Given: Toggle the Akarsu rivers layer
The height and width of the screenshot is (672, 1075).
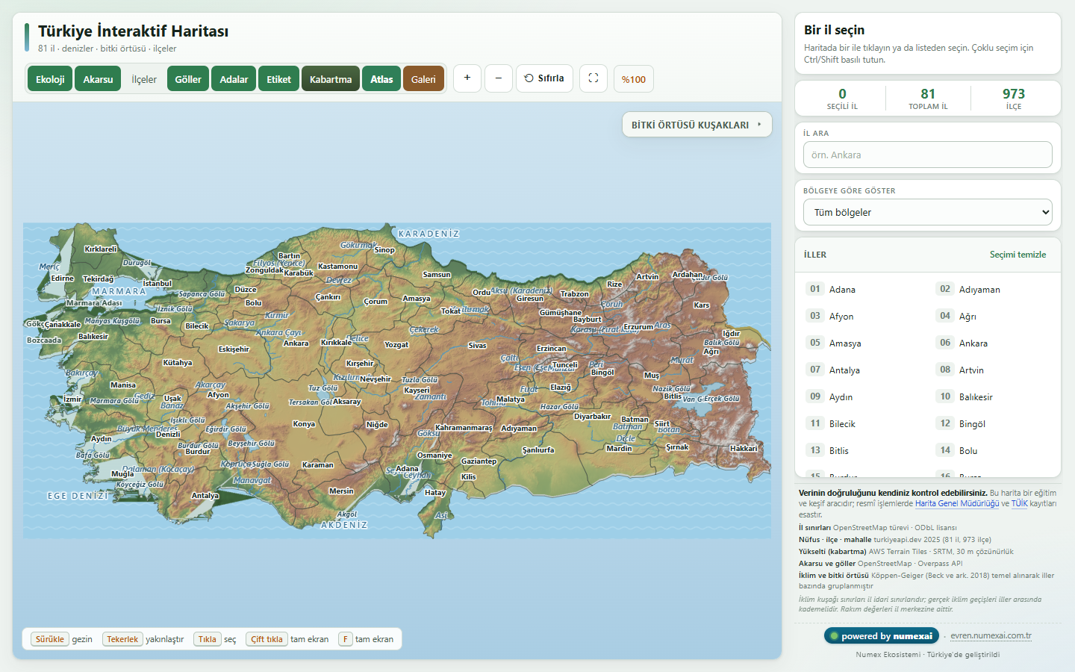Looking at the screenshot, I should coord(98,79).
